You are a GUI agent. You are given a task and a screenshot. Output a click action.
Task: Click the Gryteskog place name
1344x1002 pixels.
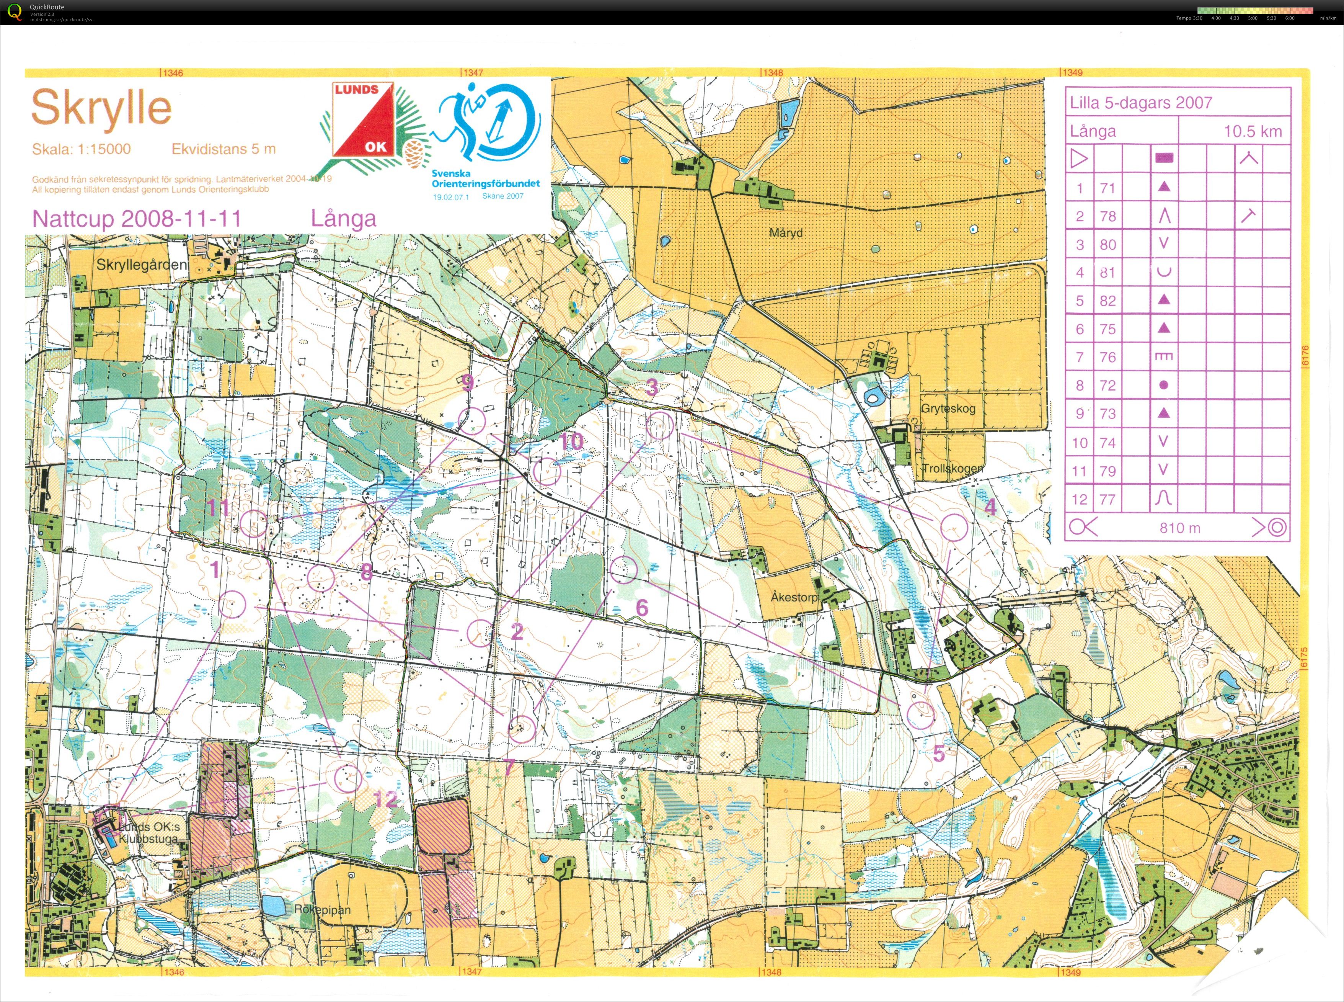(x=948, y=409)
